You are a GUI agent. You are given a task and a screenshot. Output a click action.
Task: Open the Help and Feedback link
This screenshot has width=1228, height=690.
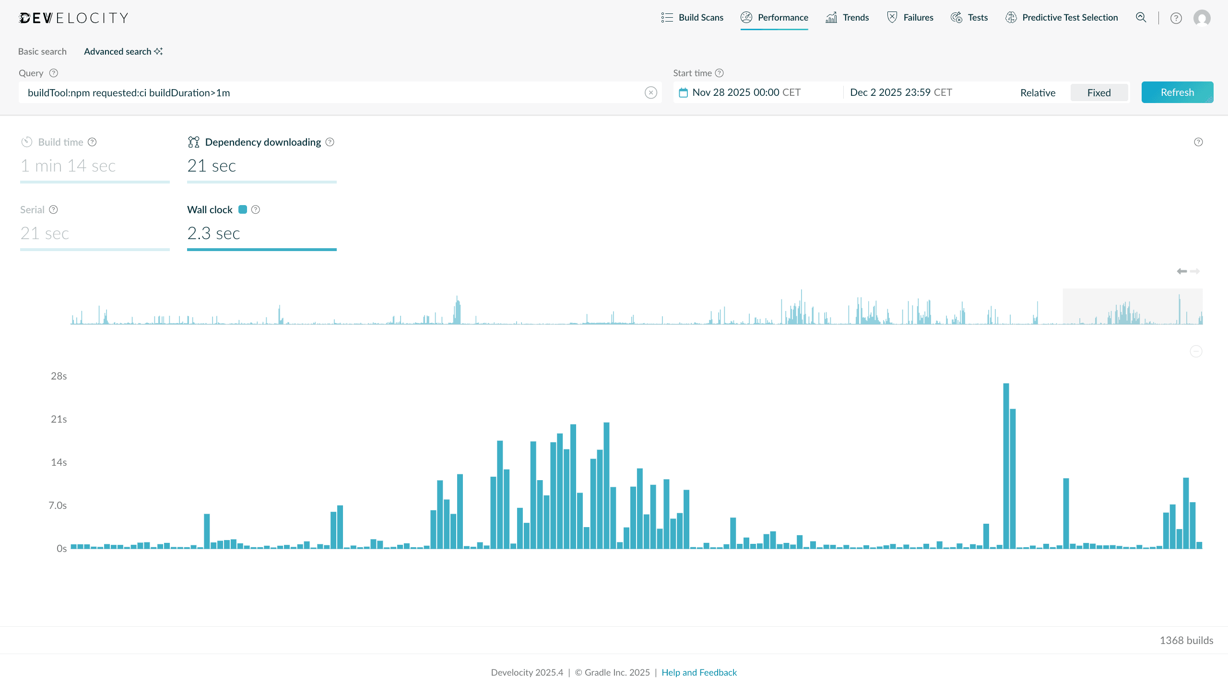tap(699, 672)
